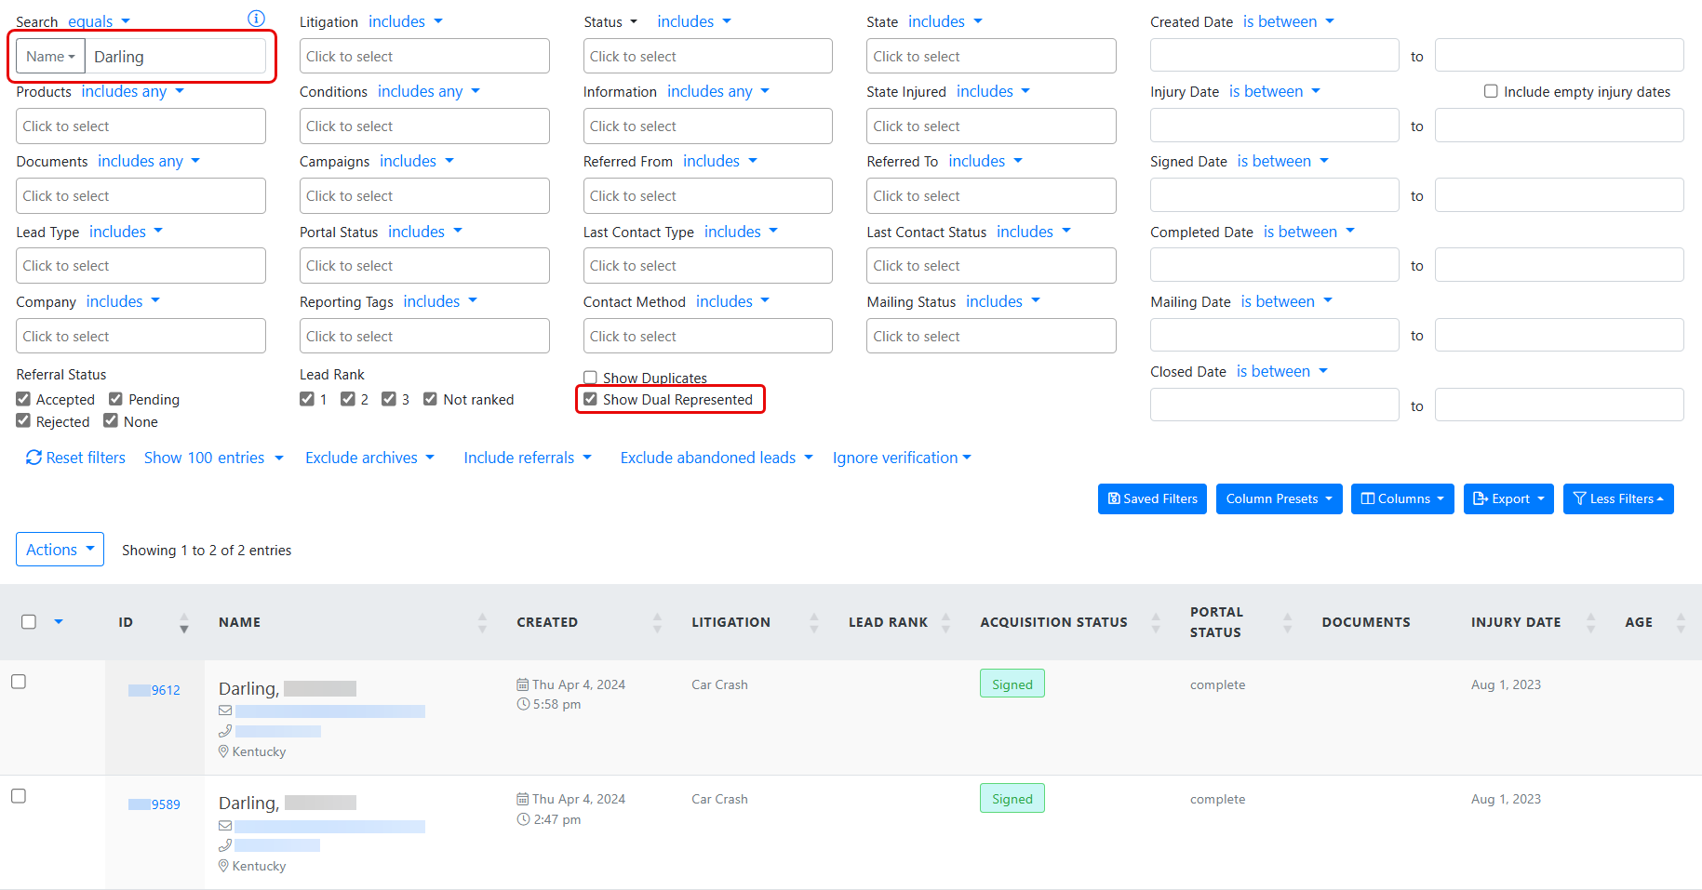Viewport: 1702px width, 890px height.
Task: Click the Kentucky location pin for lead 9612
Action: [223, 751]
